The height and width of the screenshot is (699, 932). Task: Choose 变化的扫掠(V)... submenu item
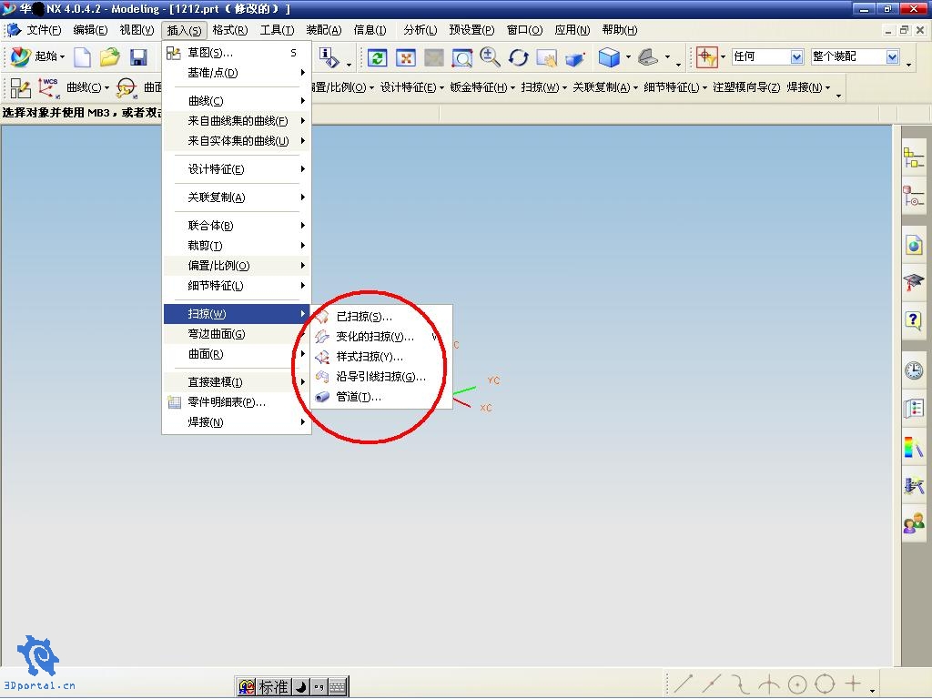pyautogui.click(x=380, y=337)
